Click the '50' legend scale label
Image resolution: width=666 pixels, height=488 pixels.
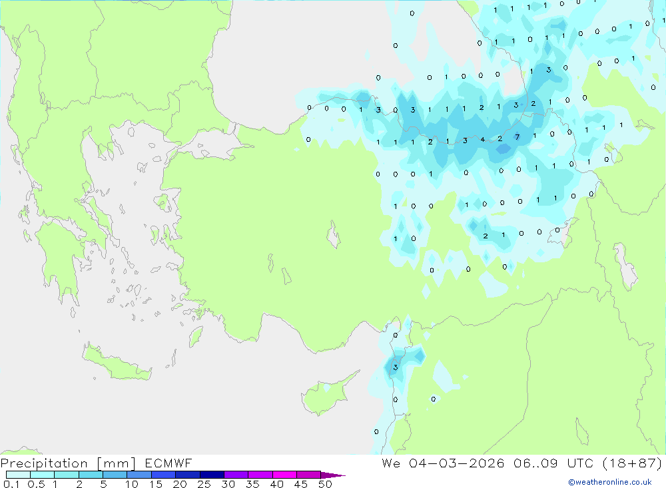click(325, 484)
